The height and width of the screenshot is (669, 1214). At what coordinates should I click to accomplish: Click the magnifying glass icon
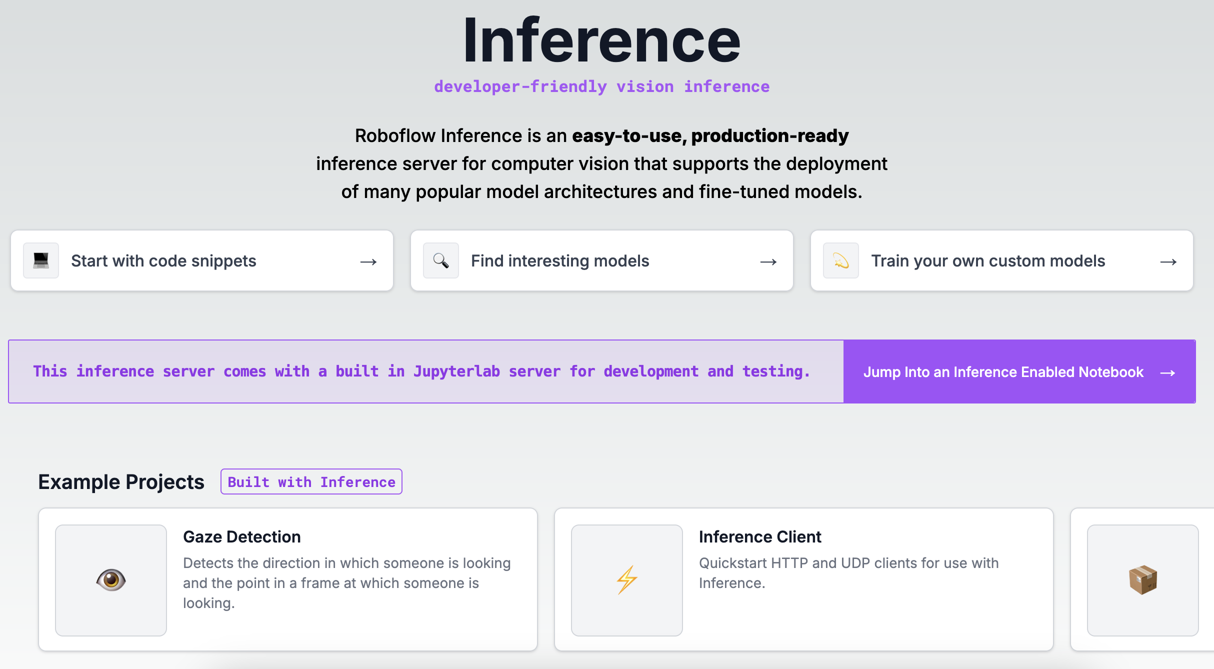pyautogui.click(x=441, y=260)
